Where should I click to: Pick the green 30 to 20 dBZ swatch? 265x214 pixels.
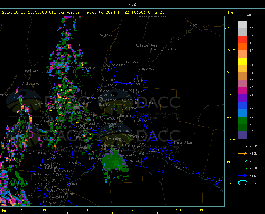243,120
